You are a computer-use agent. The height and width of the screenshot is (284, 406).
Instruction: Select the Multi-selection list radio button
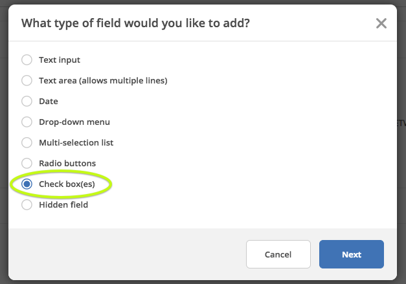27,142
